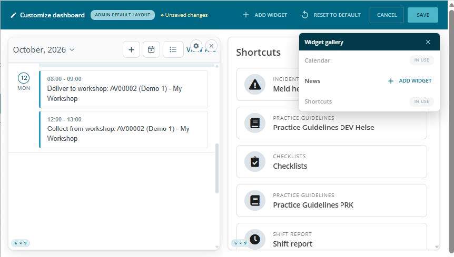Click the Shift report clock icon
454x257 pixels.
[x=255, y=239]
